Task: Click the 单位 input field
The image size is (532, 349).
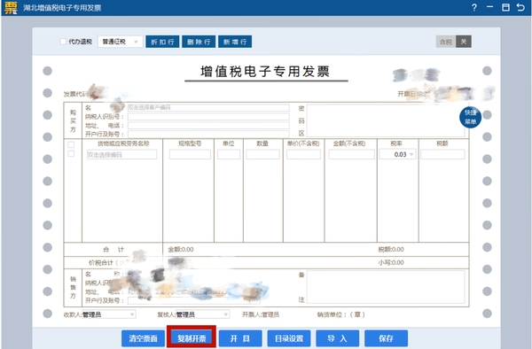Action: (x=229, y=154)
